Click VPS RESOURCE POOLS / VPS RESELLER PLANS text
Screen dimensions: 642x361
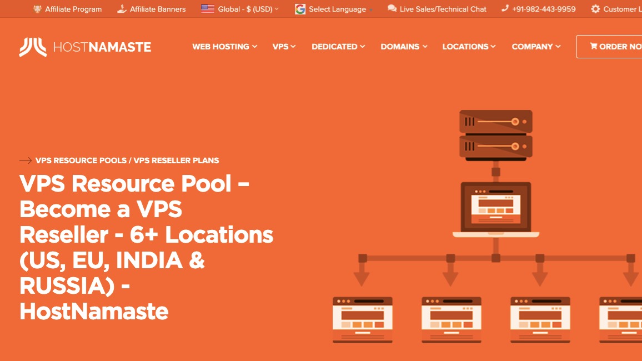tap(127, 161)
